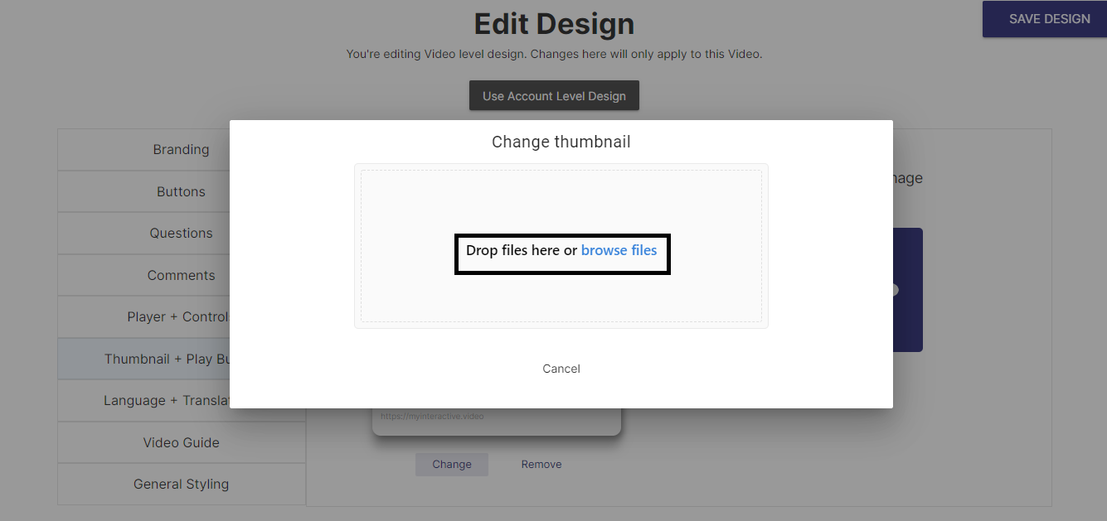Remove the current thumbnail
Viewport: 1107px width, 521px height.
(541, 465)
